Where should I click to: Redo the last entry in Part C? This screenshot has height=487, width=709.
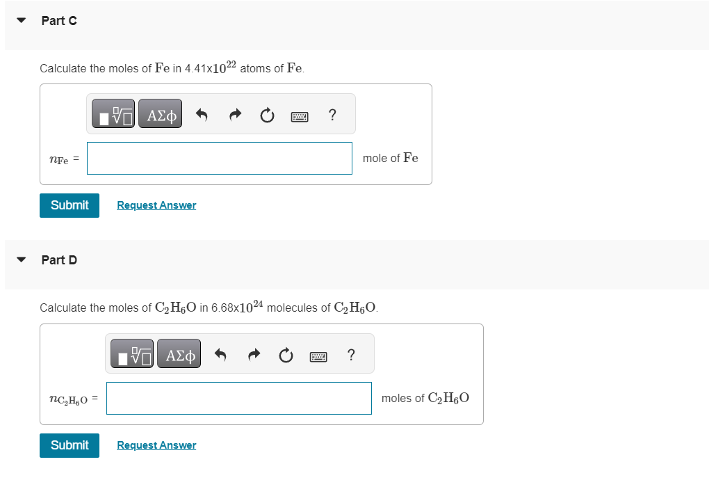point(235,114)
